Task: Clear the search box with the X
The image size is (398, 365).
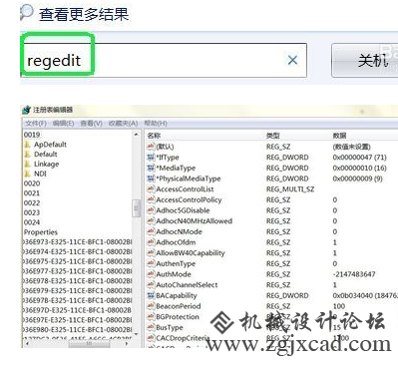Action: (x=292, y=60)
